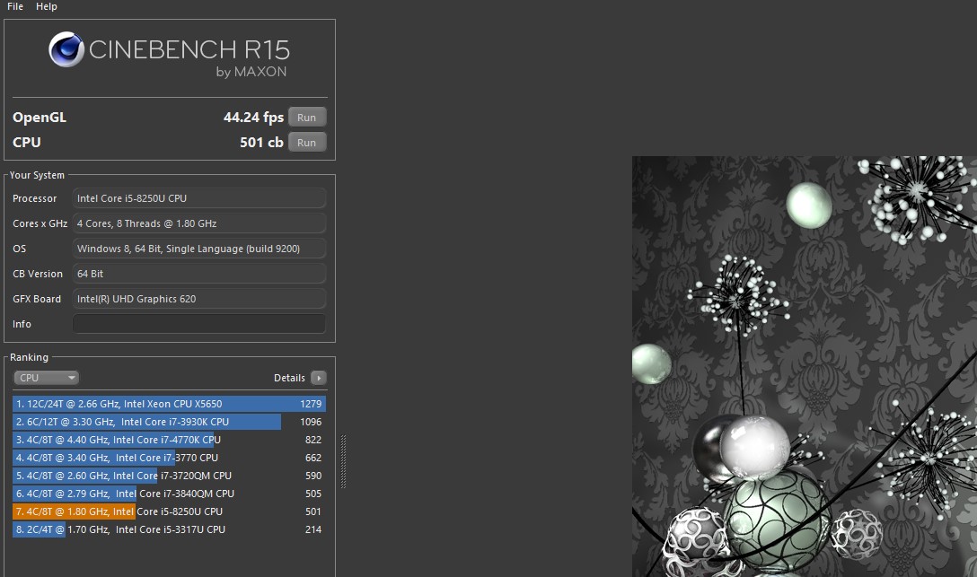This screenshot has width=977, height=577.
Task: Click the panel splitter grip handle
Action: tap(343, 461)
